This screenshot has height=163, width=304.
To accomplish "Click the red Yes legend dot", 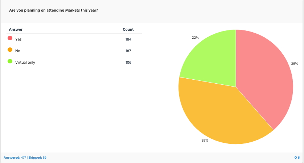I will (x=10, y=38).
